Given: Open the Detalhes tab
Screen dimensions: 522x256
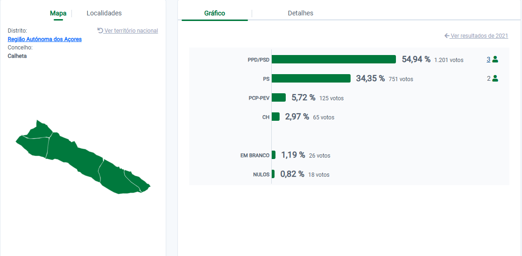Looking at the screenshot, I should [300, 13].
